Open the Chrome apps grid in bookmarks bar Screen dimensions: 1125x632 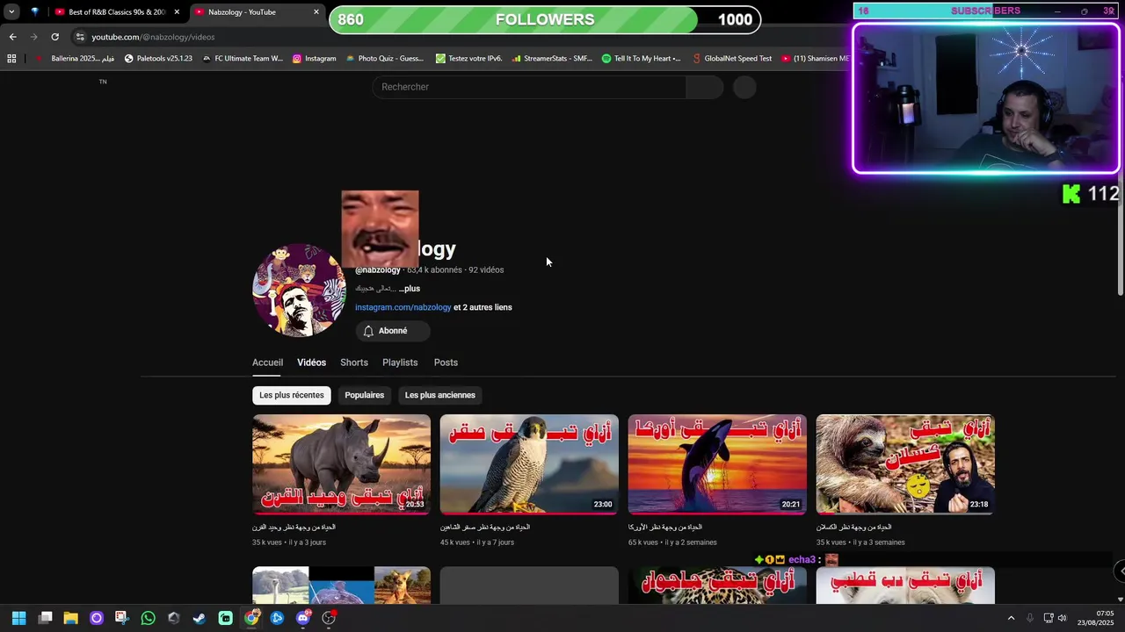[11, 59]
